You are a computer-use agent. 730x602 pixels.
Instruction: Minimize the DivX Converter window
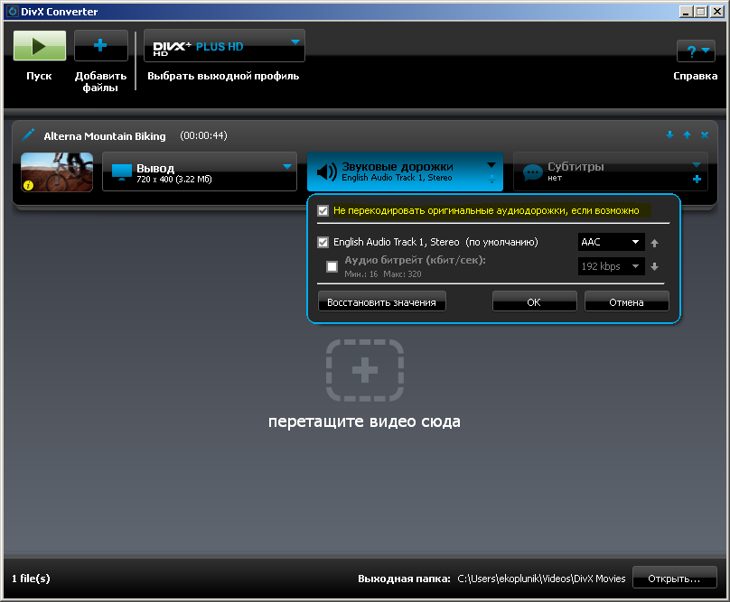pos(686,12)
